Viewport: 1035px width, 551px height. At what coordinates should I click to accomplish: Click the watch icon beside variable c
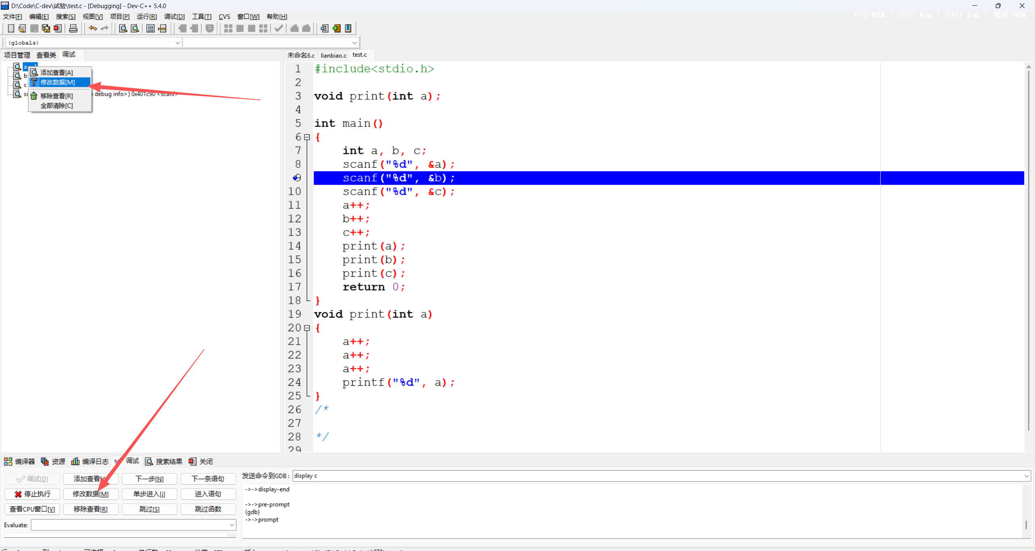coord(17,85)
